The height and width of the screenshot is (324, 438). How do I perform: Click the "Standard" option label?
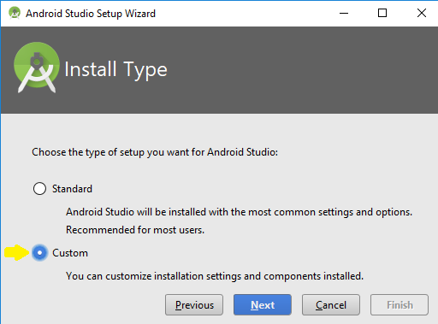pyautogui.click(x=72, y=189)
